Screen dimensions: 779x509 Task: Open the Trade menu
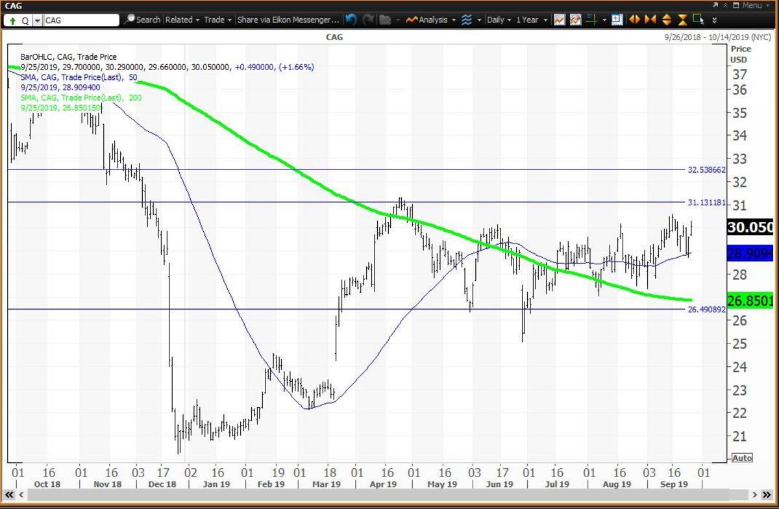click(217, 19)
